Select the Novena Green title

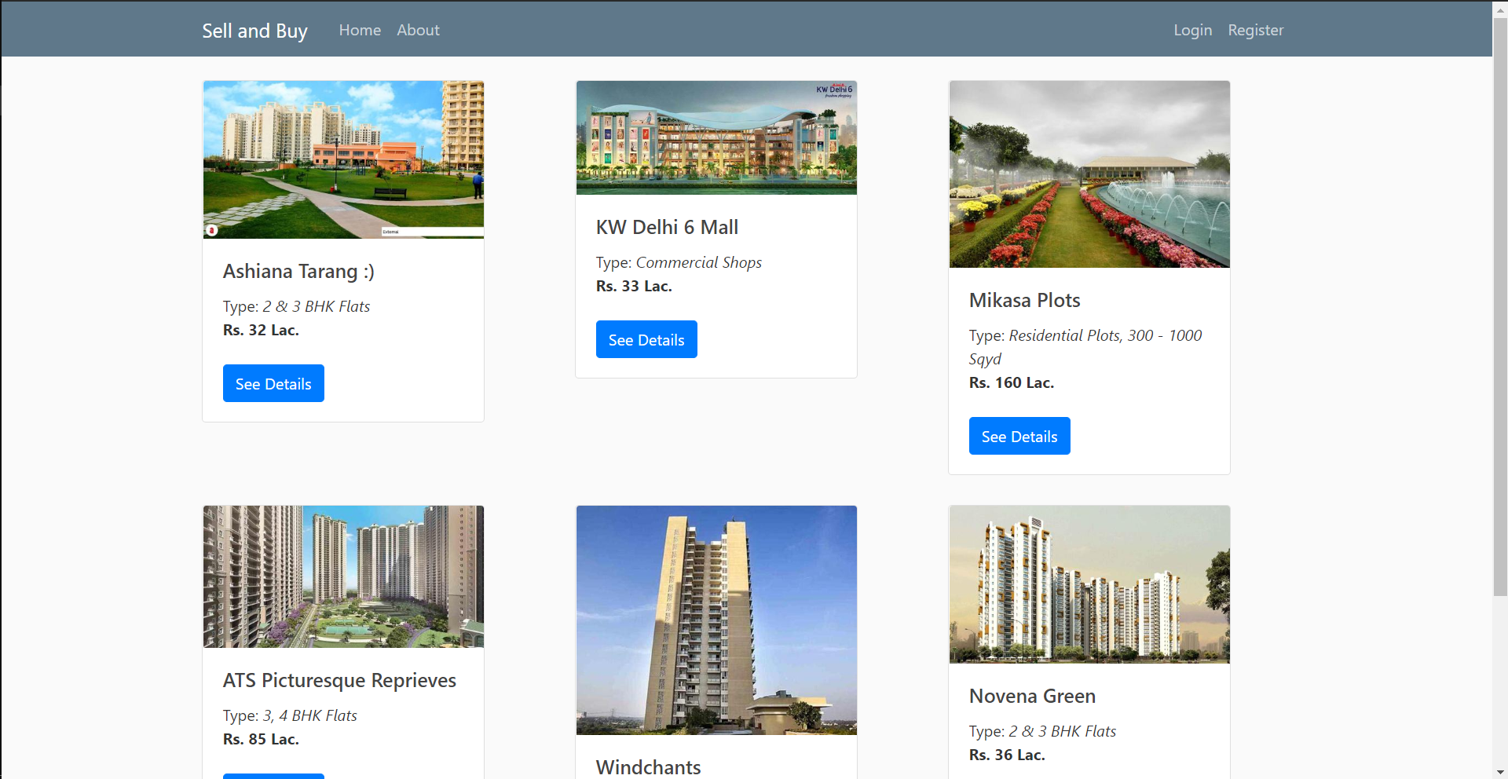click(1032, 697)
